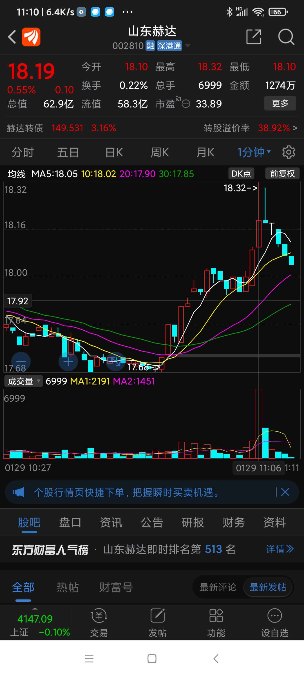Image resolution: width=304 pixels, height=677 pixels.
Task: Tap the 17.68 low price marker
Action: tap(144, 367)
